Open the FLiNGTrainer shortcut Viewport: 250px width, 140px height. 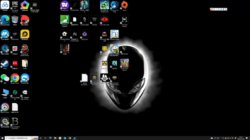point(15,35)
